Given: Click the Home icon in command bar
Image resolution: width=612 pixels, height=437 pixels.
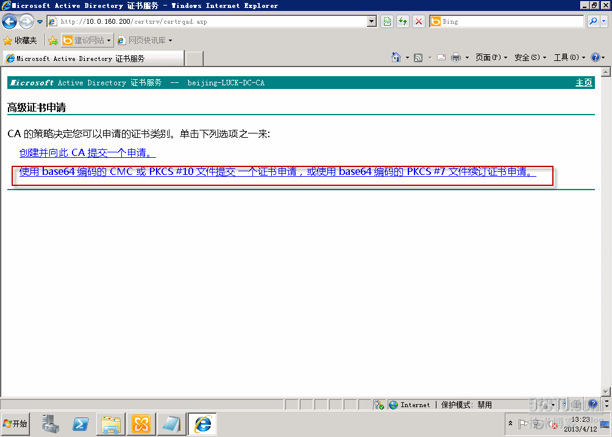Looking at the screenshot, I should [396, 57].
